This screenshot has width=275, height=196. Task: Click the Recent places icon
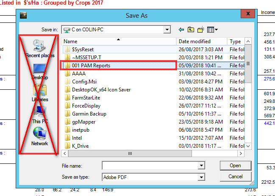click(x=39, y=47)
